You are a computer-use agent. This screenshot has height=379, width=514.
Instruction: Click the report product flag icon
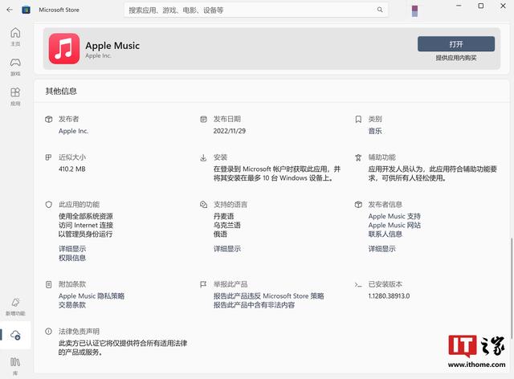203,284
